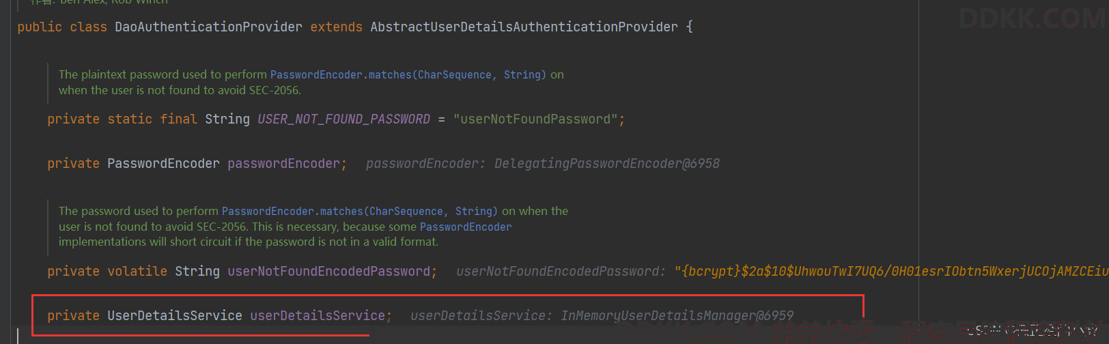The height and width of the screenshot is (344, 1109).
Task: Click the passwordEncoder field name
Action: (283, 164)
